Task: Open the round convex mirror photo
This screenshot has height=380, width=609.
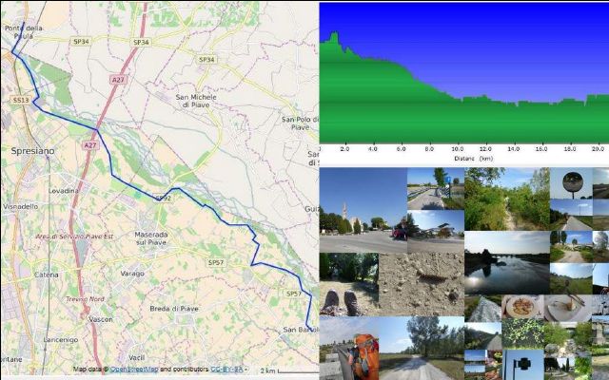Action: click(x=571, y=182)
